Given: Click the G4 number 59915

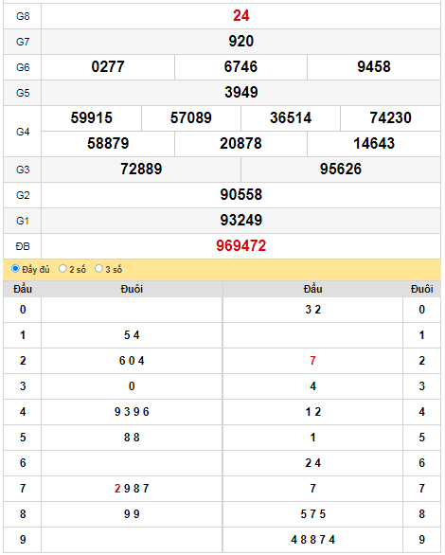Looking at the screenshot, I should (x=91, y=117).
